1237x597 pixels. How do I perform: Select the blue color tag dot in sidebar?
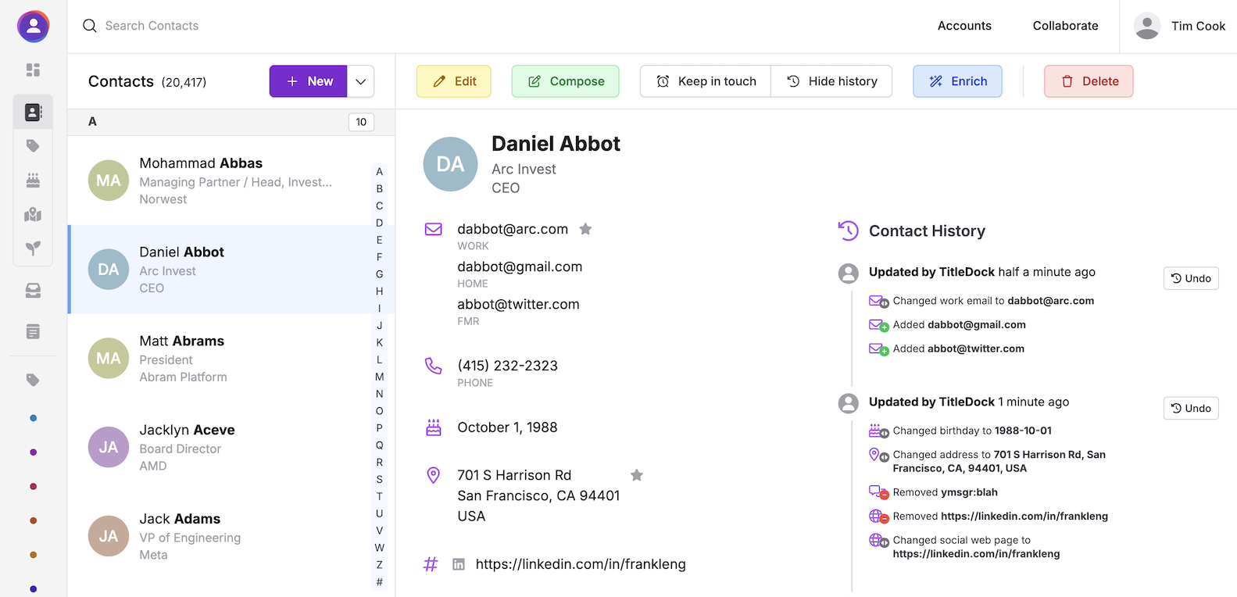[33, 418]
